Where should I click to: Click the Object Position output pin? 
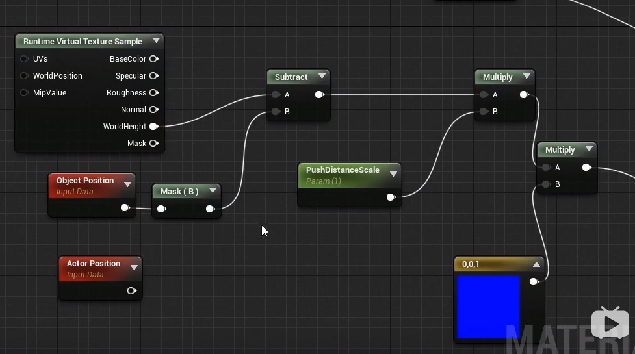click(x=125, y=208)
